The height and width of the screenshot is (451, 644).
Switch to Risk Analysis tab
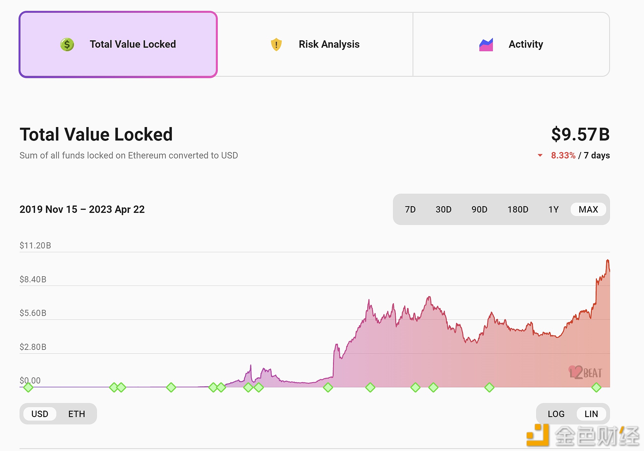tap(315, 44)
